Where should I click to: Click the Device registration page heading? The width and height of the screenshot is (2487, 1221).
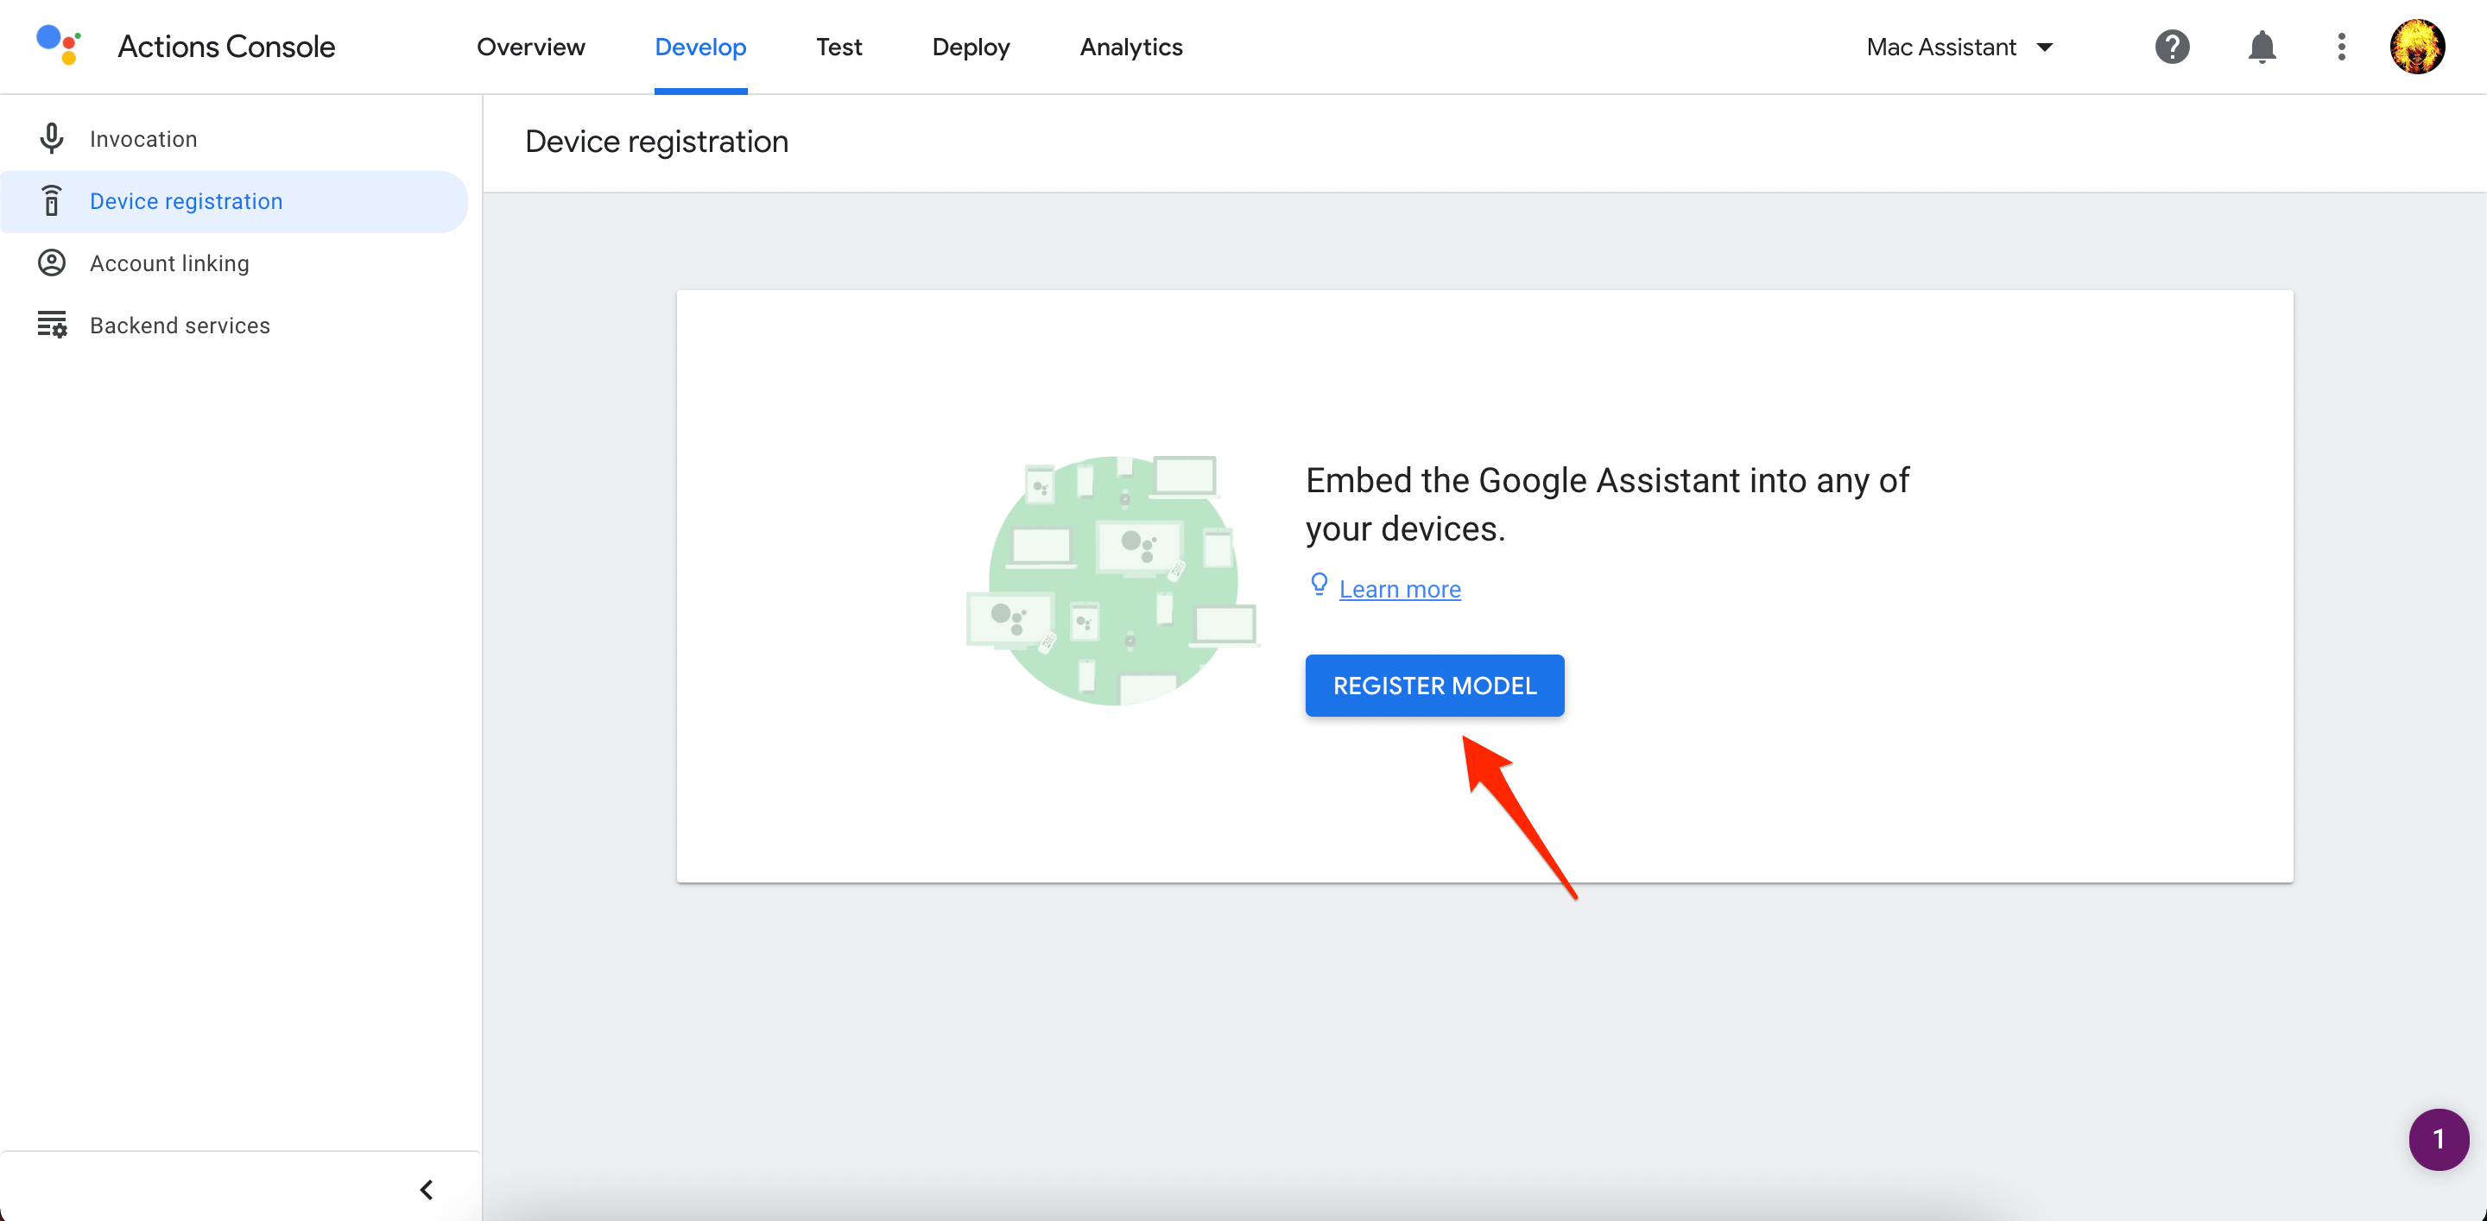656,141
